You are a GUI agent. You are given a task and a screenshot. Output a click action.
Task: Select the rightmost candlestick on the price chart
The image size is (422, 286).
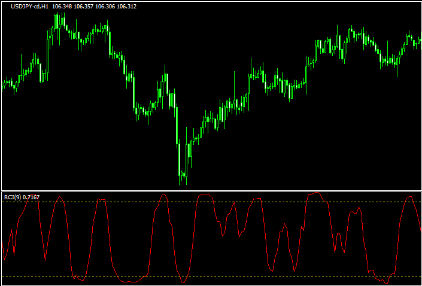[x=419, y=38]
